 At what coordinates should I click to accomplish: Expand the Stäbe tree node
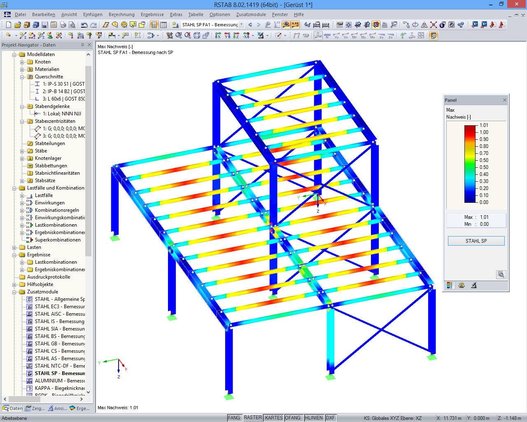coord(22,151)
